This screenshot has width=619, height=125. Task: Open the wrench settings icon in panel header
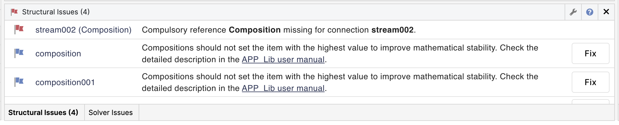[x=573, y=12]
